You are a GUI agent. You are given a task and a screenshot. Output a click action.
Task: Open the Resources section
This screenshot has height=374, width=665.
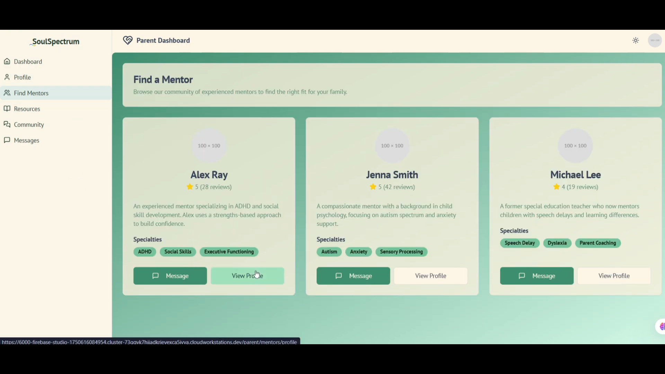[x=27, y=109]
